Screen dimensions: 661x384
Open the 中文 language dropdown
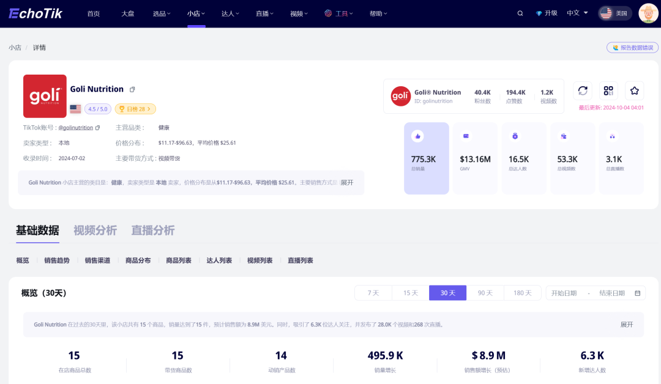click(x=577, y=13)
